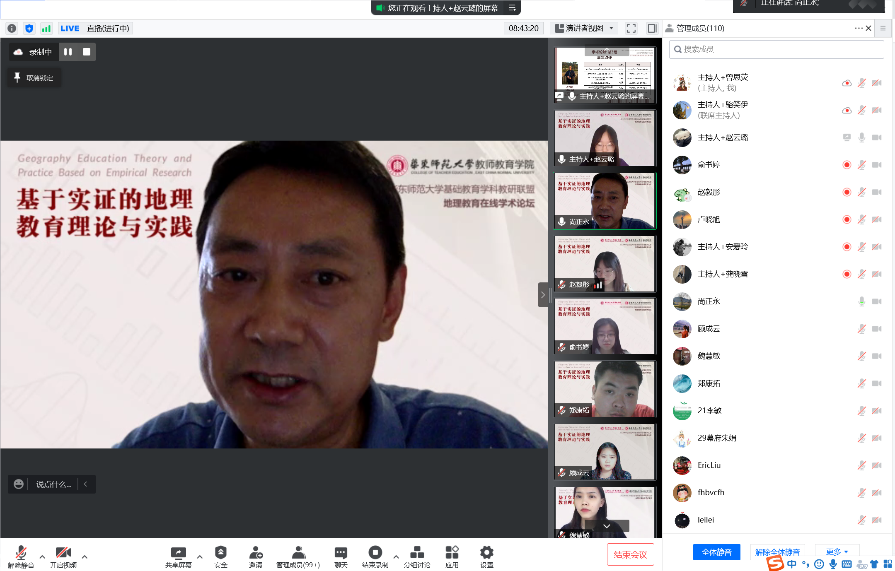Toggle camera for 顾成云 in member list

point(877,329)
